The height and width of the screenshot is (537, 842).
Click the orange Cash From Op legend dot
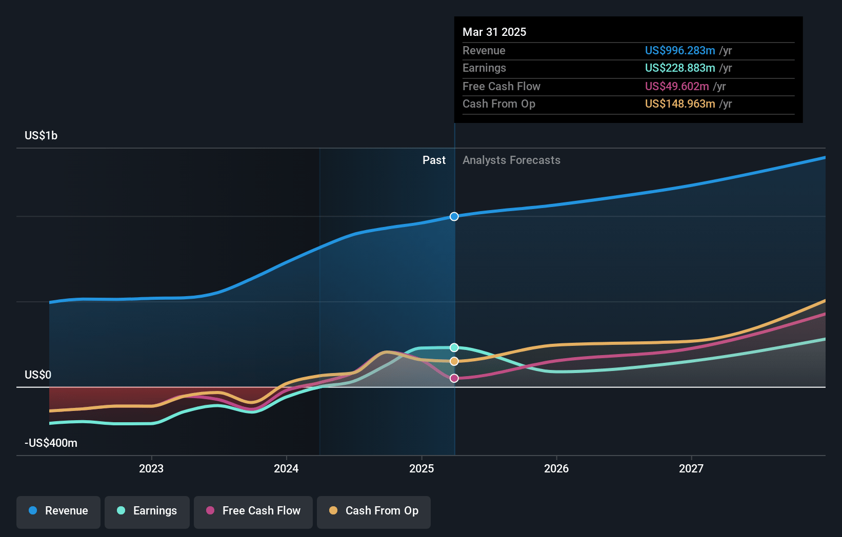coord(333,510)
